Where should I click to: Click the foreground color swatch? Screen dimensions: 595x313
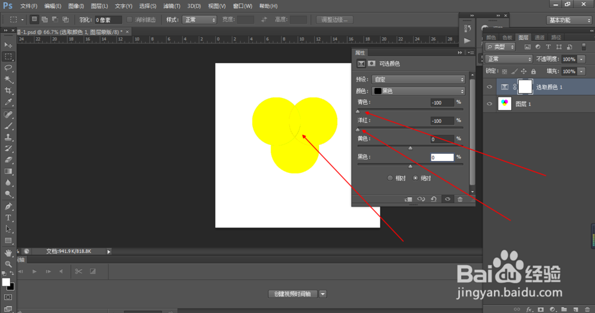tap(6, 282)
